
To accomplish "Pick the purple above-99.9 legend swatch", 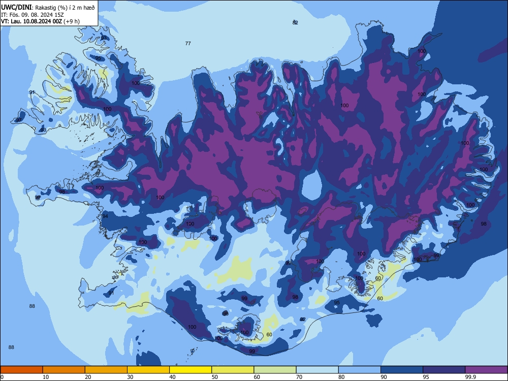I will [x=486, y=370].
